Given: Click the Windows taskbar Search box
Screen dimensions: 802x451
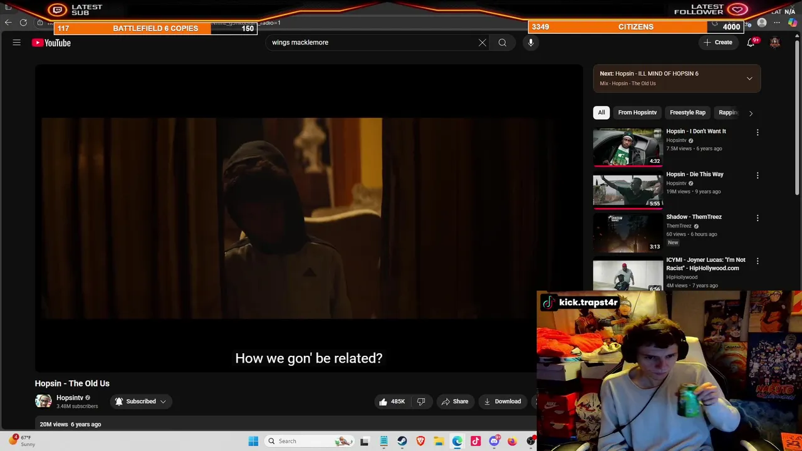Looking at the screenshot, I should tap(308, 441).
